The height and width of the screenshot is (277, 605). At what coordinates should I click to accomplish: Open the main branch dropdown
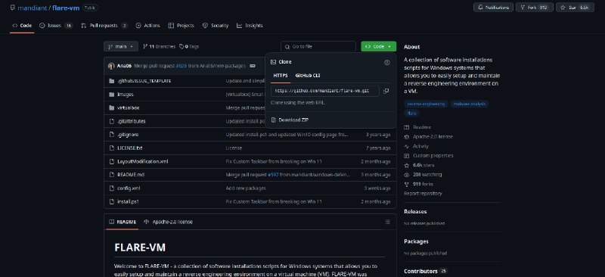[x=121, y=46]
